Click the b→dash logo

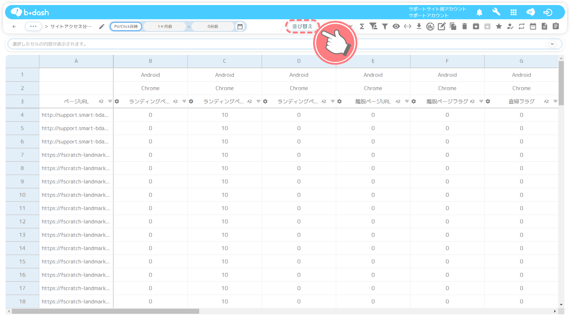(x=30, y=12)
